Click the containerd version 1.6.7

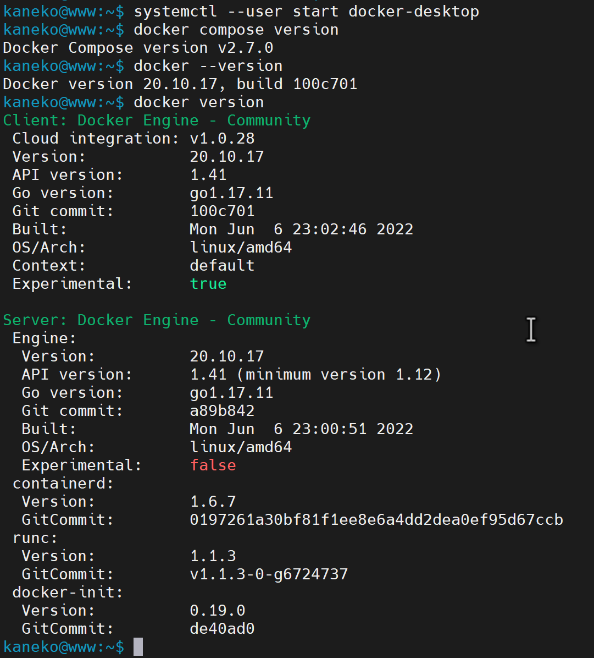click(x=213, y=501)
